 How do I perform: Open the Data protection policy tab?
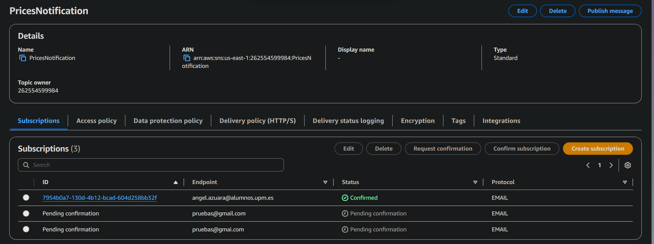point(168,121)
